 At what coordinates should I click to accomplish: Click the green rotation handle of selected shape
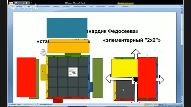coord(147,55)
